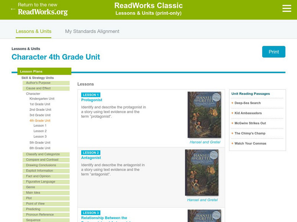Screen dimensions: 297x222
Task: Open the My Standards Alignment tab
Action: (92, 31)
